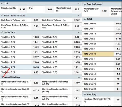Select Manchester City Or X at 1.071

[x=105, y=11]
